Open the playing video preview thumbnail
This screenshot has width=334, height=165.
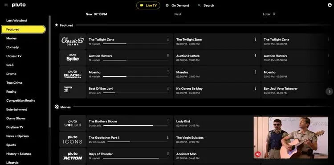tap(290, 137)
